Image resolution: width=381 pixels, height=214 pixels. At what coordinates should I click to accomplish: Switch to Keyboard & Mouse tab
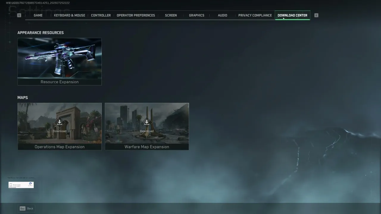click(69, 15)
